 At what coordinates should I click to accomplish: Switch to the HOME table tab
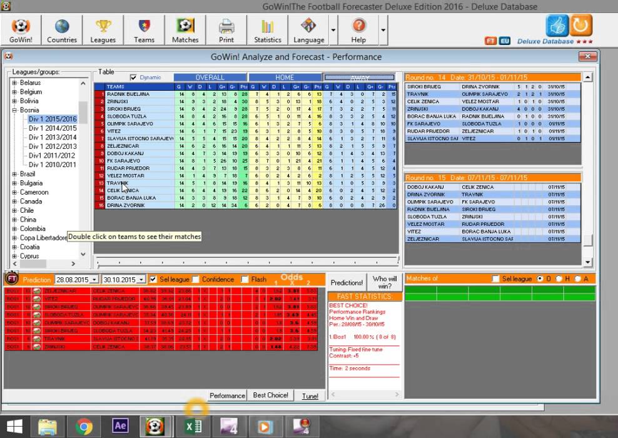(285, 77)
